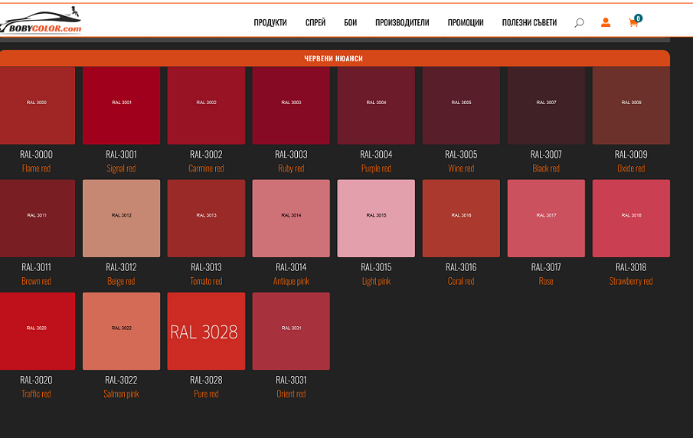Open Полезни съвети menu item
Screen dimensions: 693x438
coord(529,23)
